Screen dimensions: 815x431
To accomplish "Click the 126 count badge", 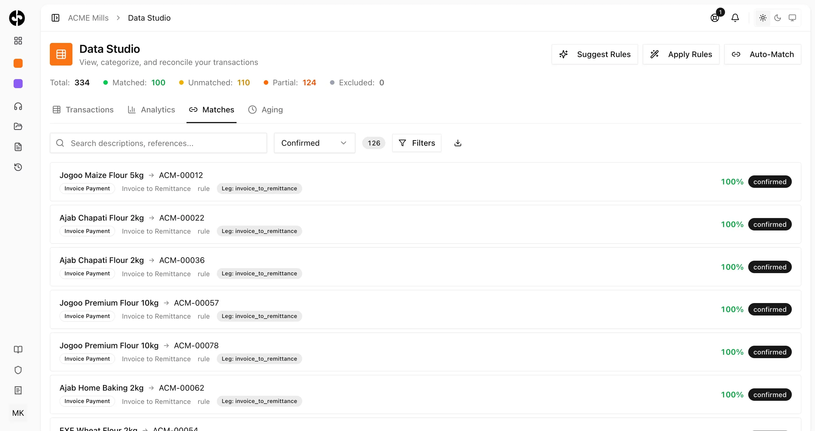I will tap(374, 143).
